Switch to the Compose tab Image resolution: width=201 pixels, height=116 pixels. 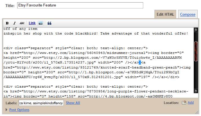tap(188, 14)
